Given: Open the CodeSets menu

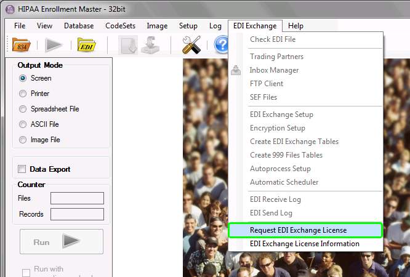Looking at the screenshot, I should [x=120, y=26].
